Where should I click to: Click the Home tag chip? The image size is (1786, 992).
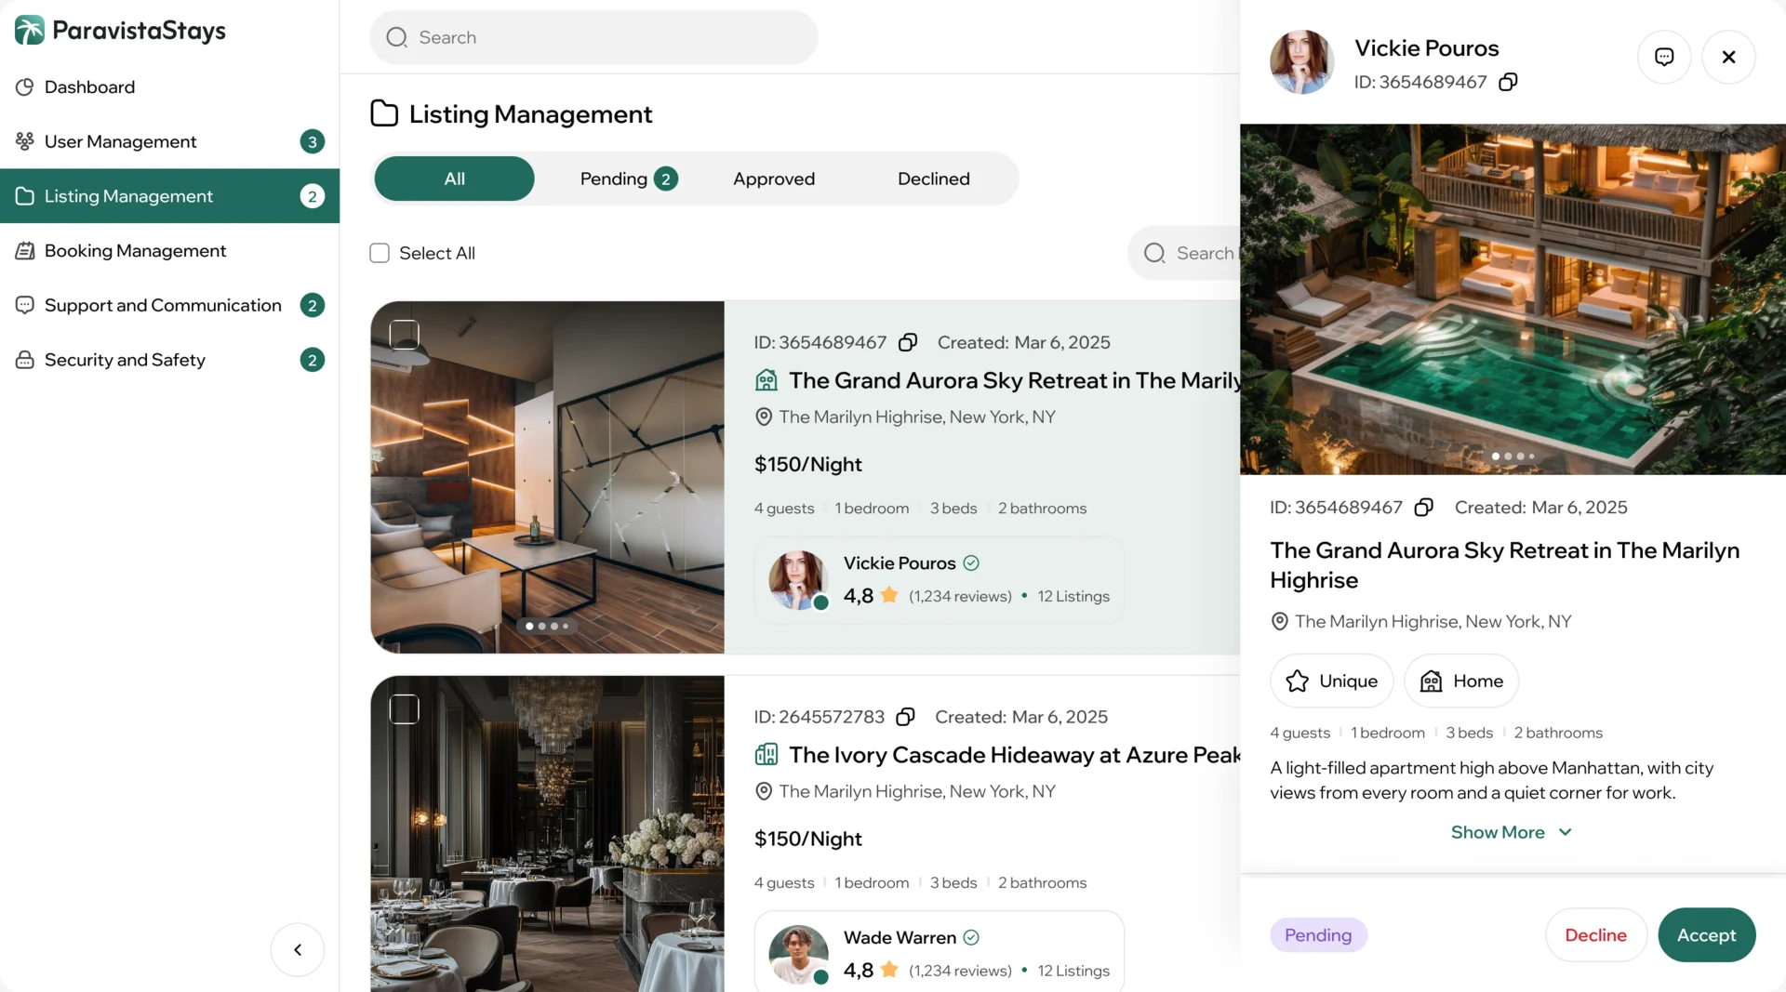coord(1461,681)
